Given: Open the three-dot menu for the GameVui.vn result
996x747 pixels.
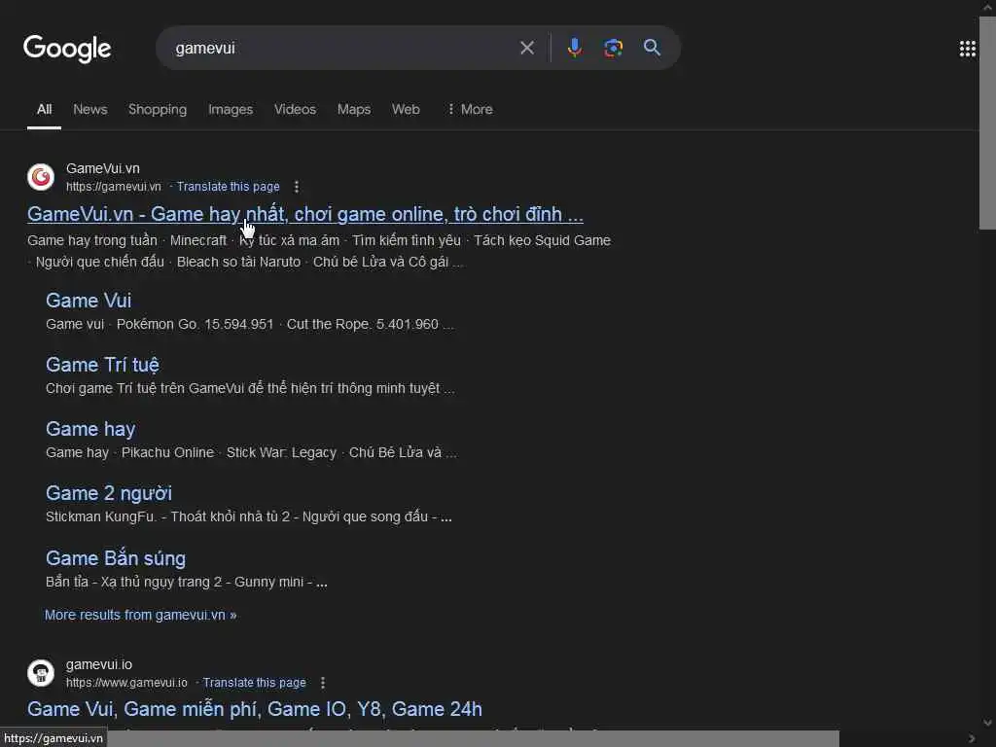Looking at the screenshot, I should (x=297, y=187).
